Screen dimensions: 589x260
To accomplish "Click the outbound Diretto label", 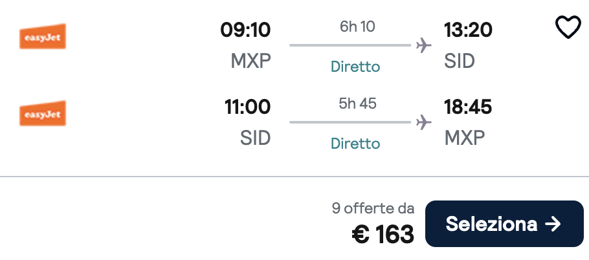I will (x=355, y=67).
